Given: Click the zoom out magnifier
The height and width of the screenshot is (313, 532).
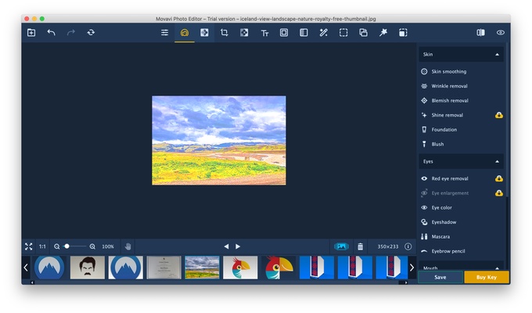Looking at the screenshot, I should click(56, 246).
